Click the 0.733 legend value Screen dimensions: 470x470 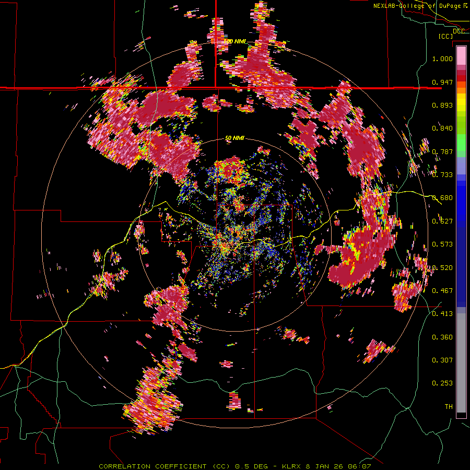[442, 175]
